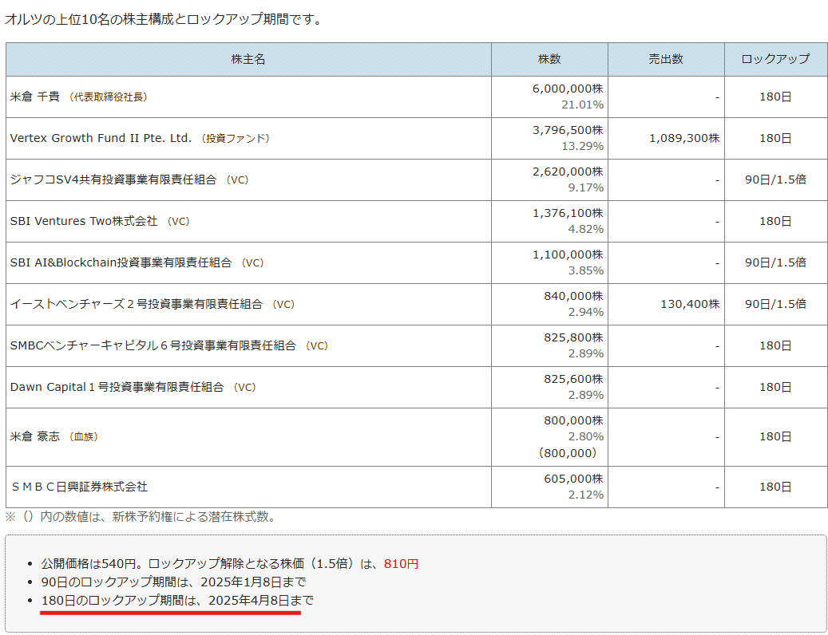Click the 3.85% ownership percentage
Image resolution: width=828 pixels, height=635 pixels.
585,270
